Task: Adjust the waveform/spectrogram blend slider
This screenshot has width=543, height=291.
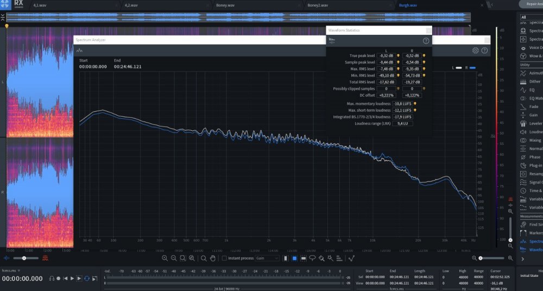Action: (x=26, y=258)
